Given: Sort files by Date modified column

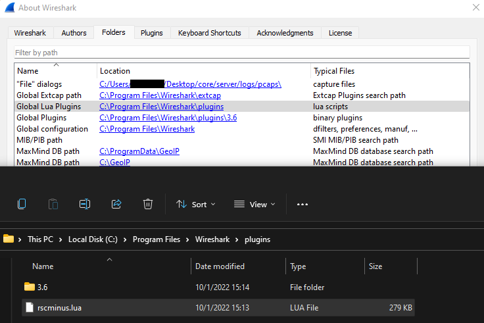Looking at the screenshot, I should point(220,266).
